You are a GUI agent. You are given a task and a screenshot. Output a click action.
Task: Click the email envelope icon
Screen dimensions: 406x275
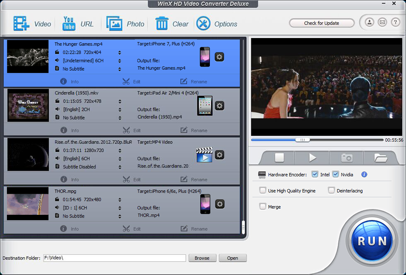point(382,22)
